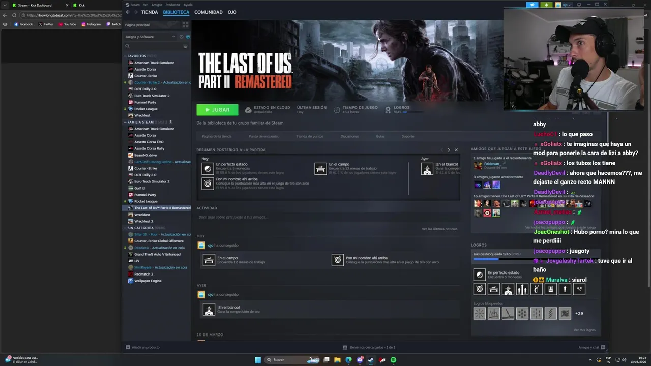Collapse the SIN CATEGORÍA category
651x366 pixels.
[x=125, y=228]
